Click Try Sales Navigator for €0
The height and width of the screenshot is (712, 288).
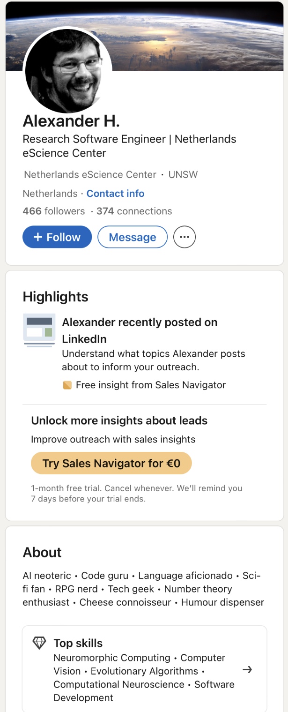[111, 464]
